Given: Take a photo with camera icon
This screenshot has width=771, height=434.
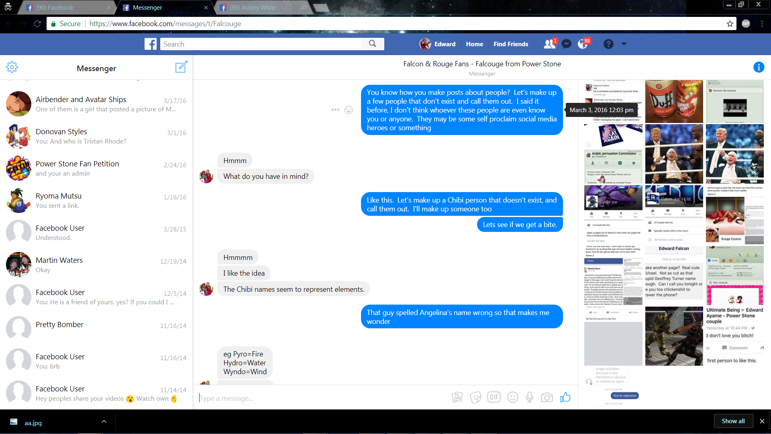Looking at the screenshot, I should [x=547, y=397].
